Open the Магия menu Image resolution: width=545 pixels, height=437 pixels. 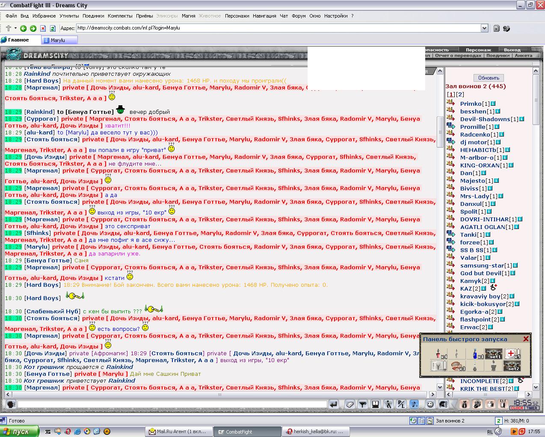pos(188,16)
